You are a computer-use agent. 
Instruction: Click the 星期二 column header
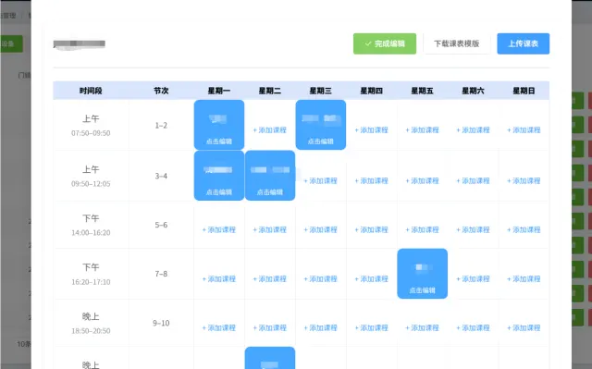(x=270, y=91)
